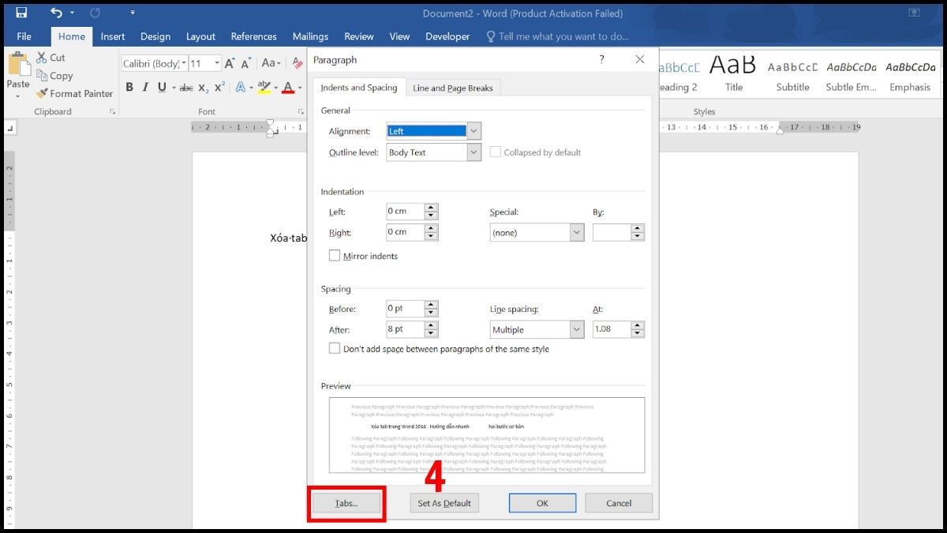Apply italic formatting
Viewport: 947px width, 533px height.
(145, 87)
